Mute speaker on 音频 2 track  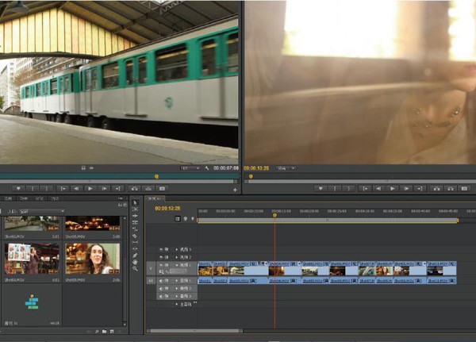click(162, 288)
